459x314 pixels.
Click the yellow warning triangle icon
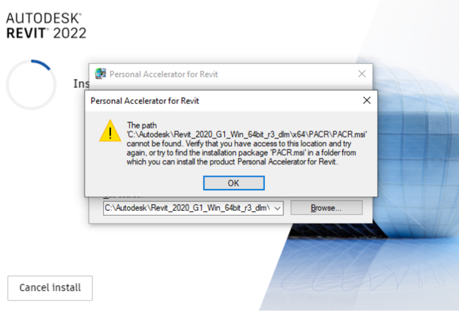pyautogui.click(x=110, y=131)
